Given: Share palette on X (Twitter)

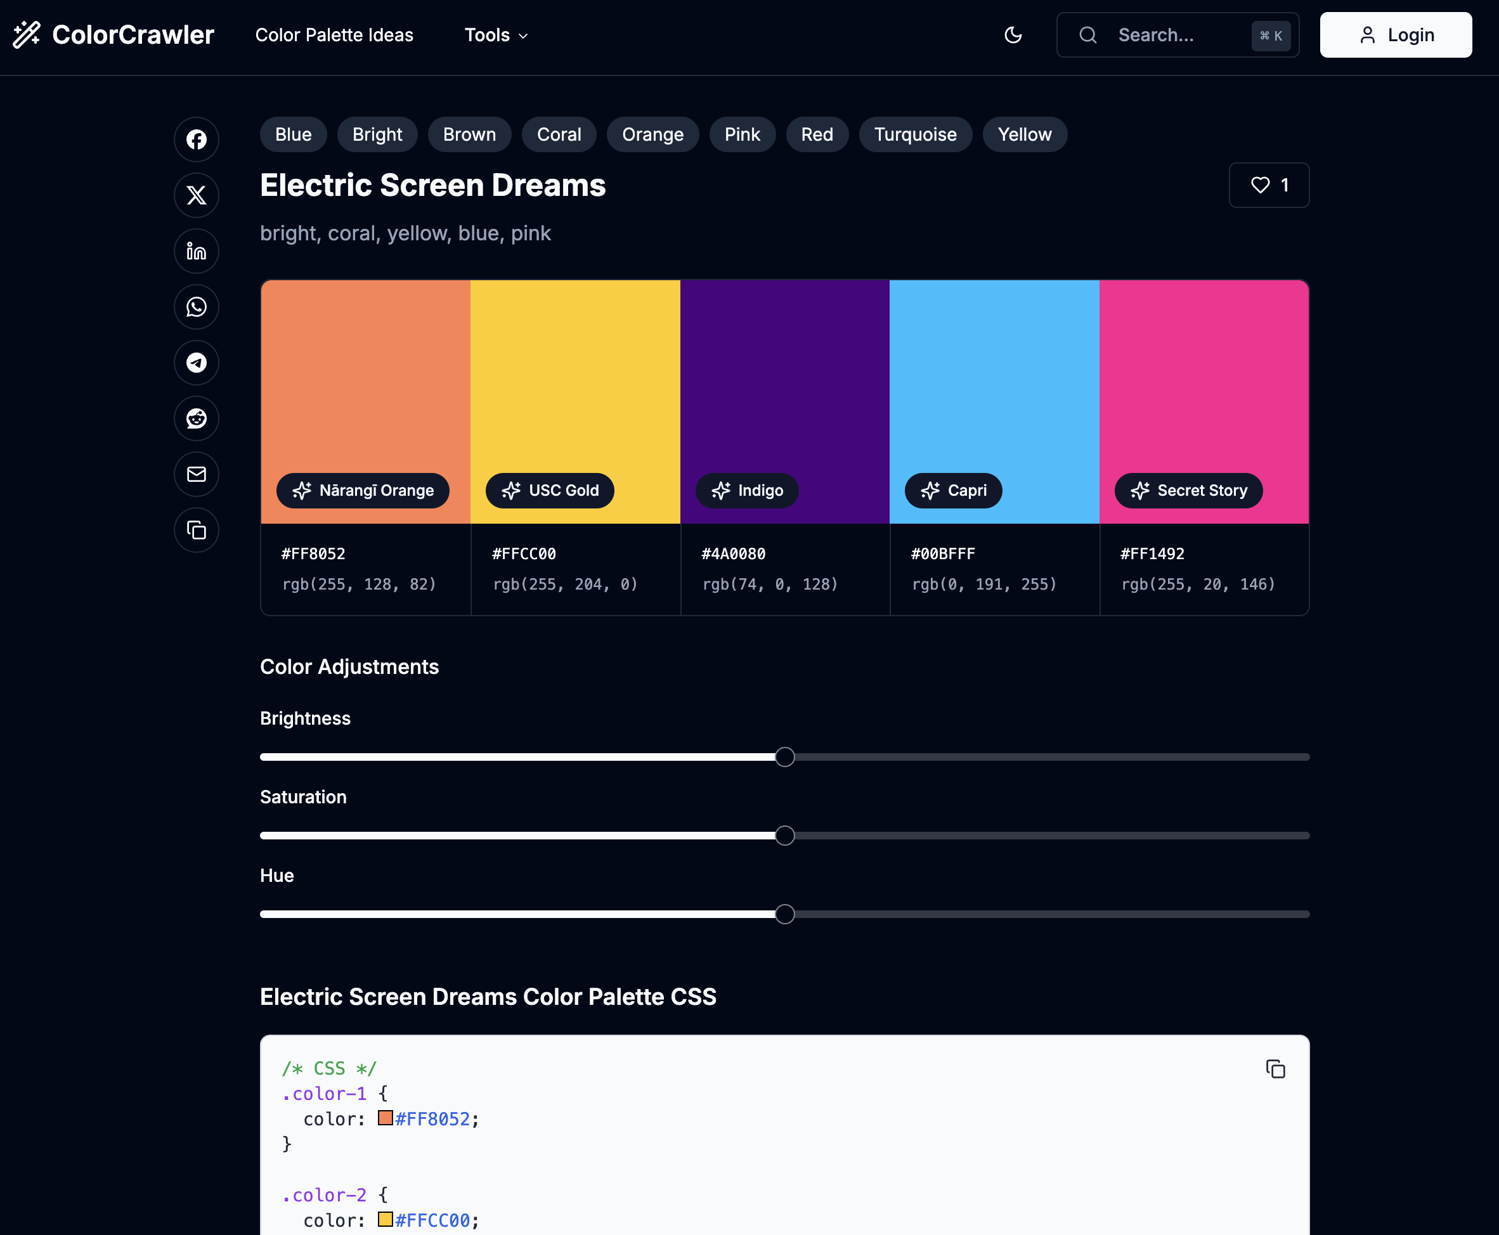Looking at the screenshot, I should point(197,195).
